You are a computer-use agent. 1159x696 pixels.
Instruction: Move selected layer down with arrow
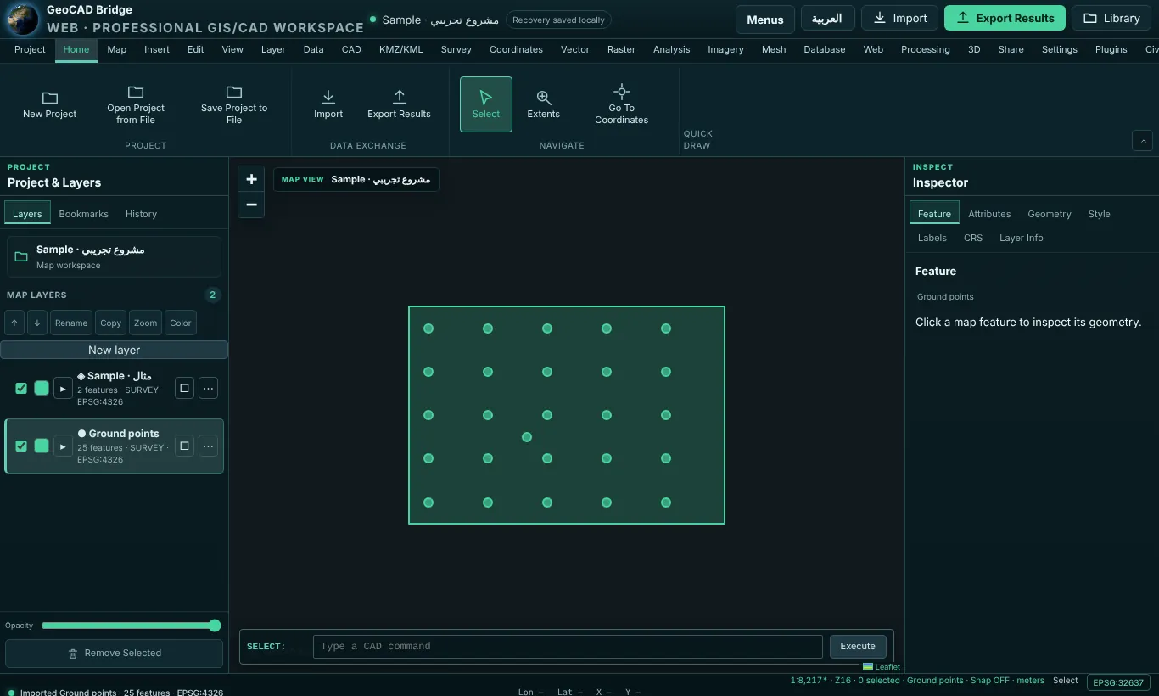pyautogui.click(x=37, y=323)
